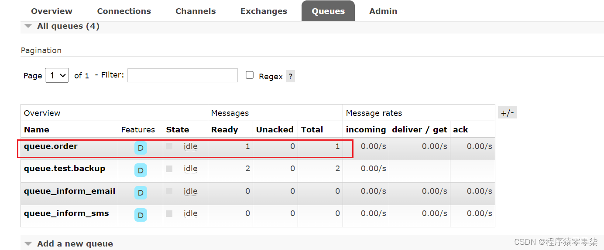
Task: Click the D feature badge for queue.order
Action: pos(141,148)
